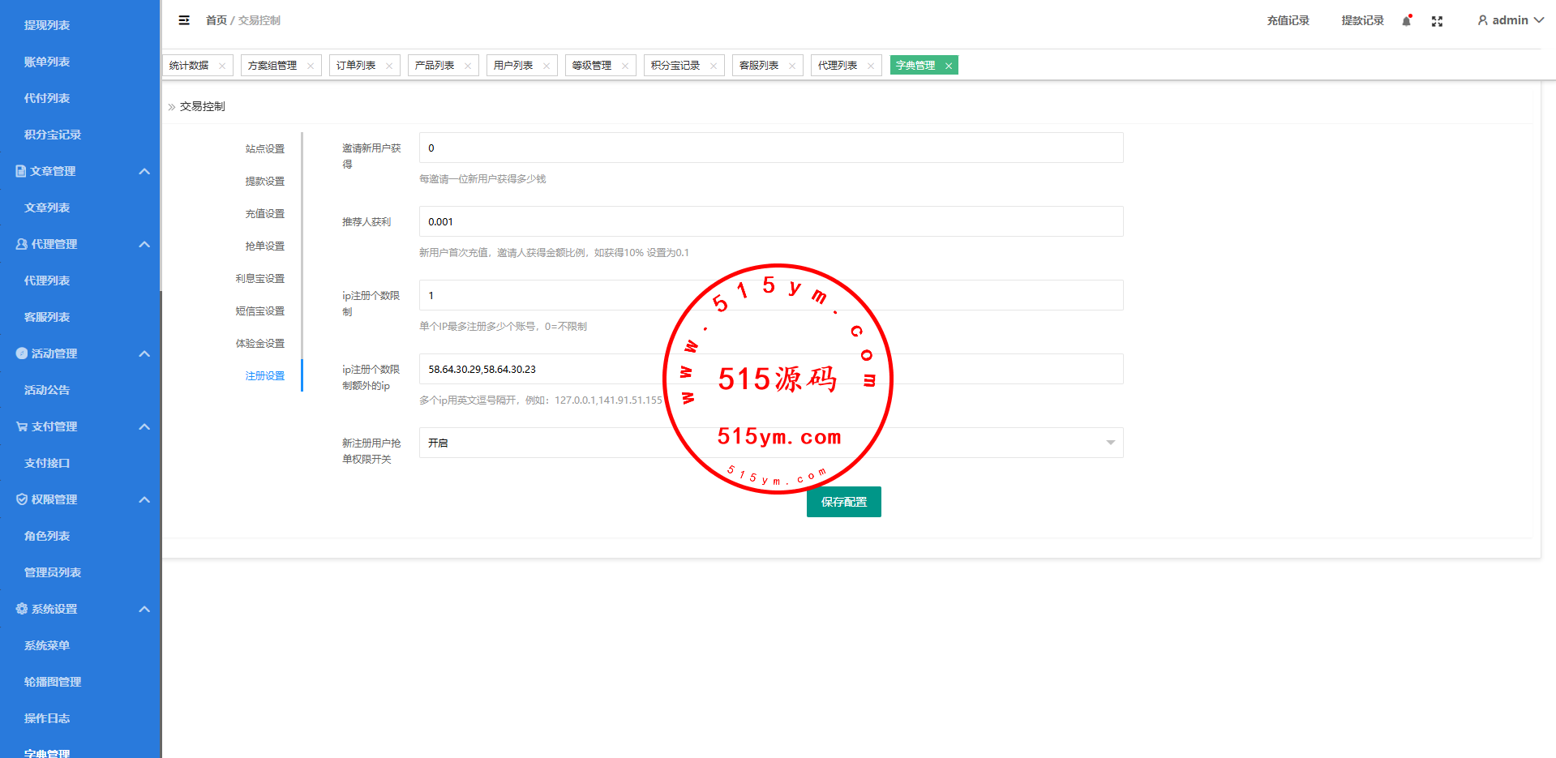This screenshot has height=758, width=1556.
Task: Click the 推荐人获利 input field
Action: [x=770, y=221]
